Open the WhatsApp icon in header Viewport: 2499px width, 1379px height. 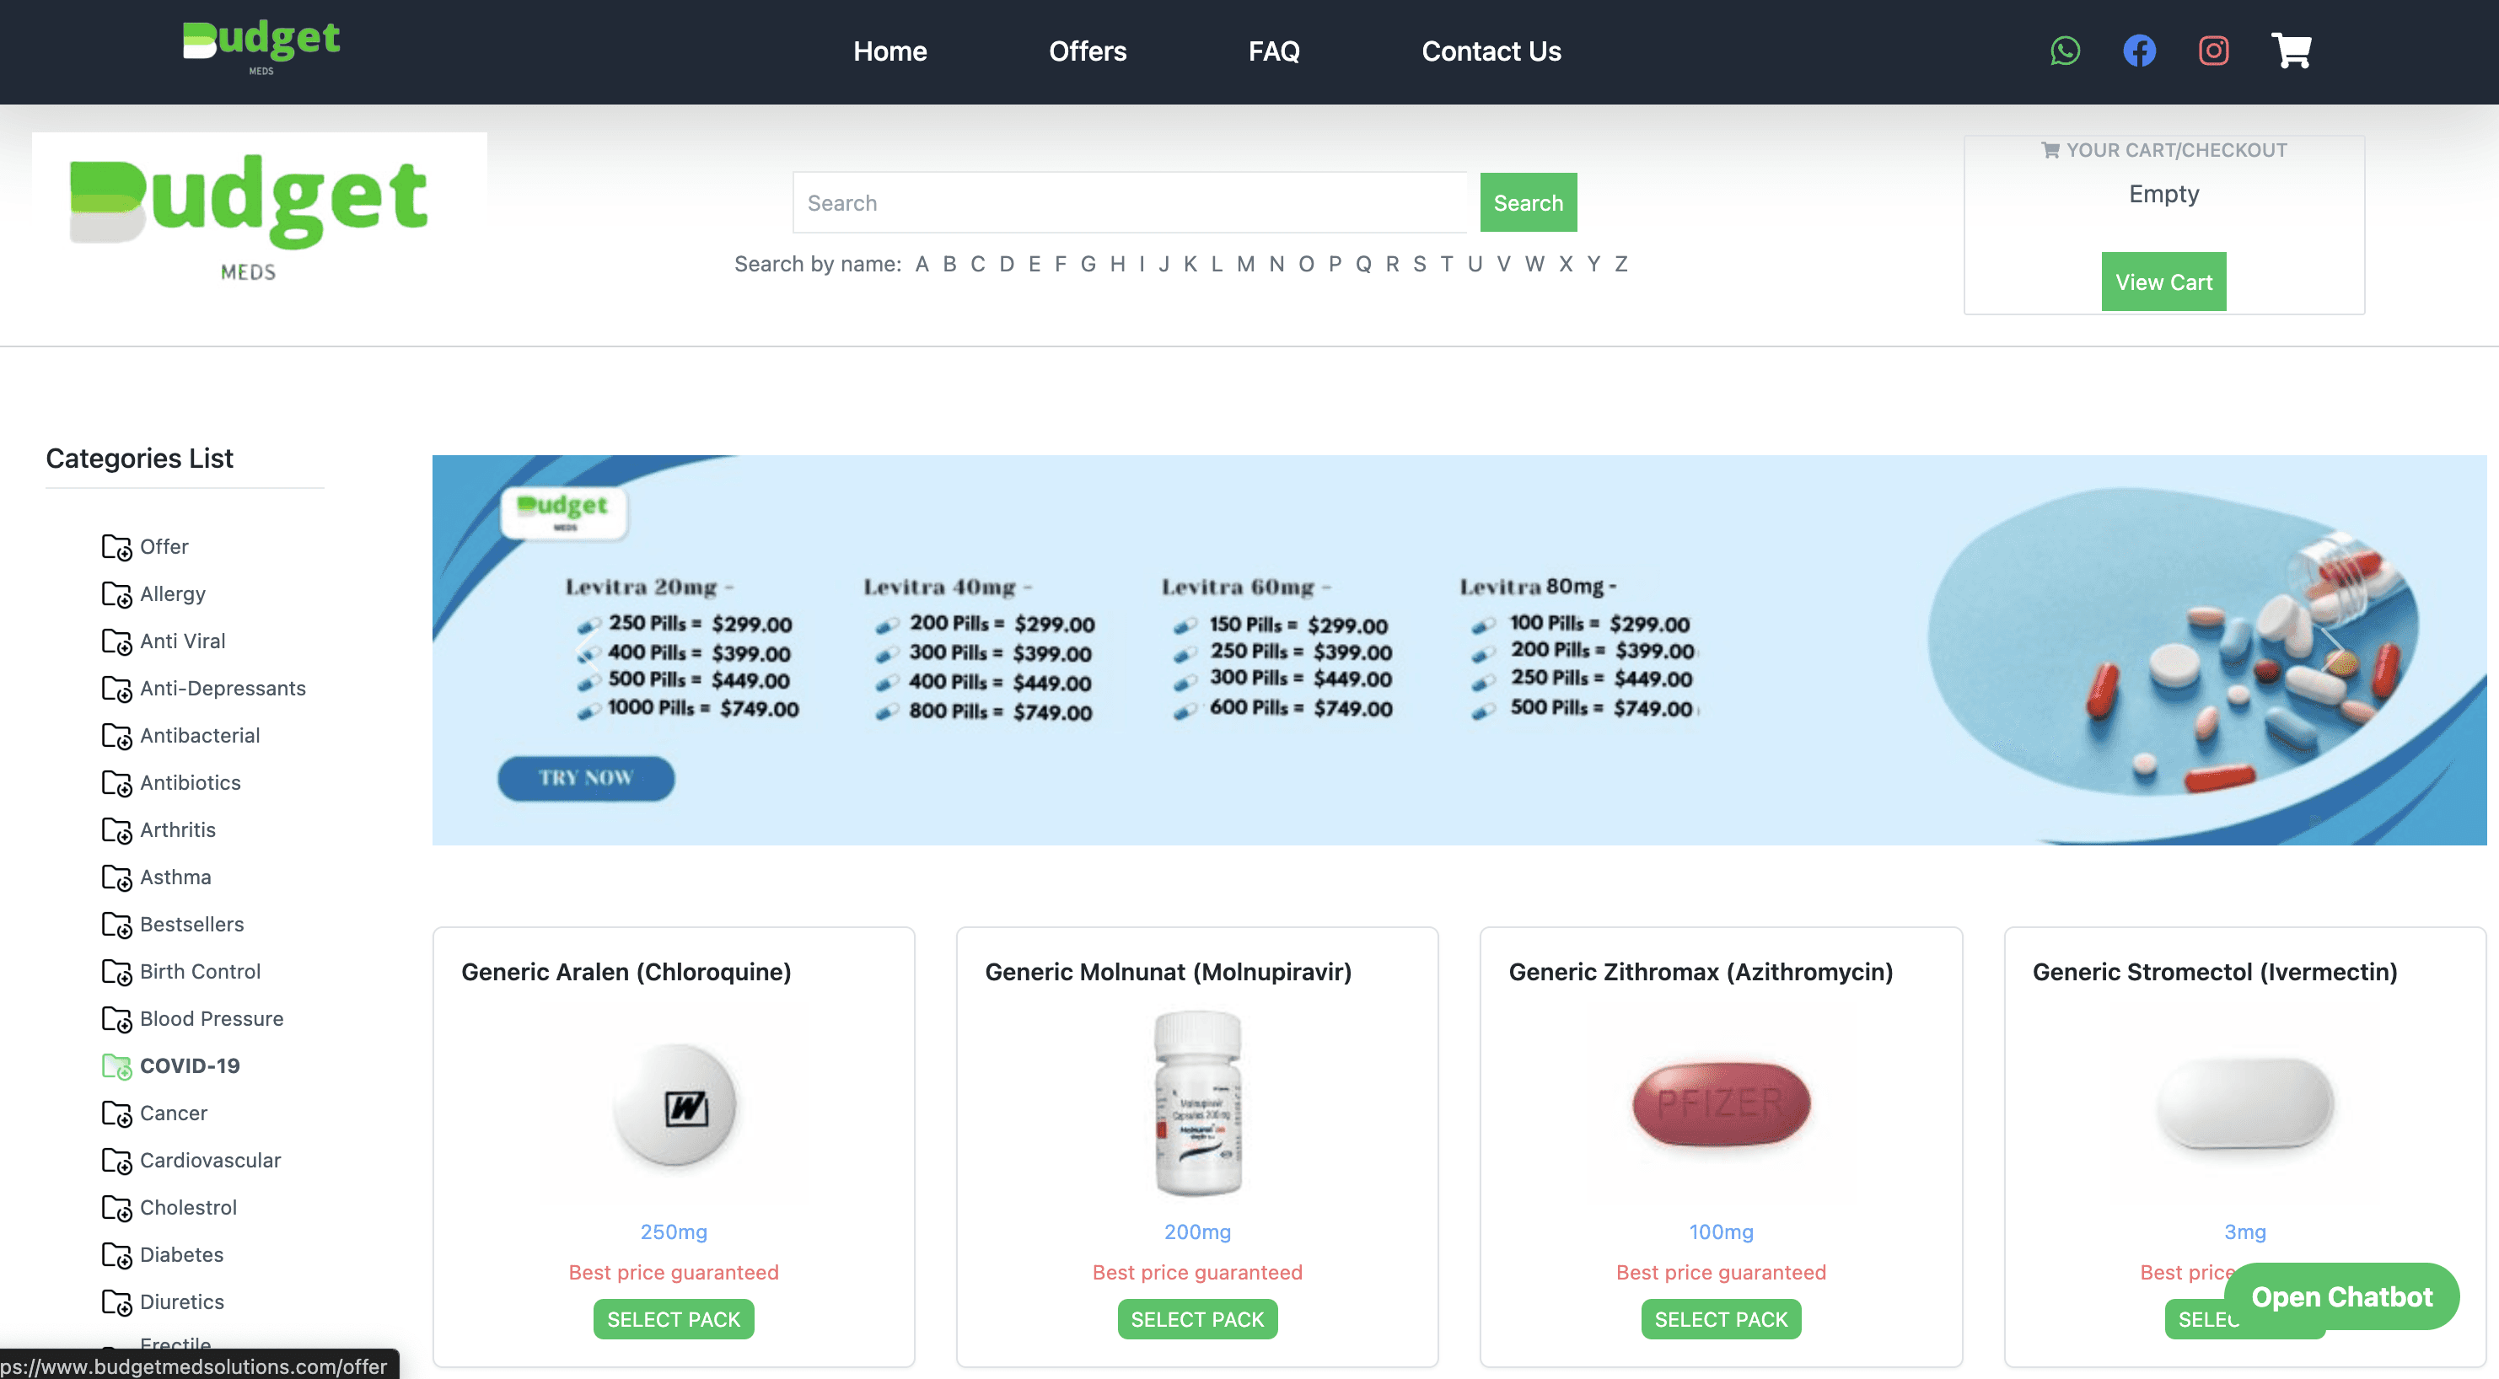[2065, 51]
